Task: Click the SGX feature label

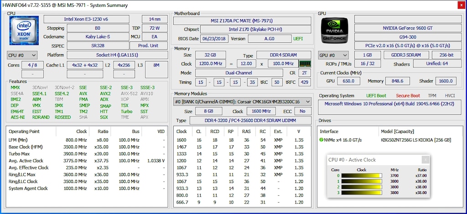Action: (104, 117)
